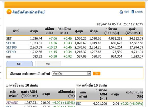Click mai percent change +0.92

click(68, 57)
